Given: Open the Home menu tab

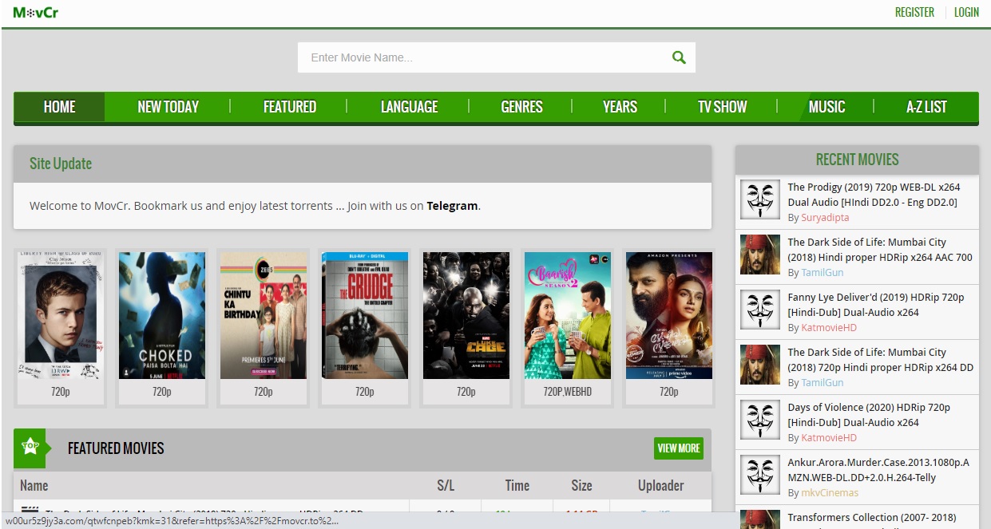Looking at the screenshot, I should coord(59,107).
